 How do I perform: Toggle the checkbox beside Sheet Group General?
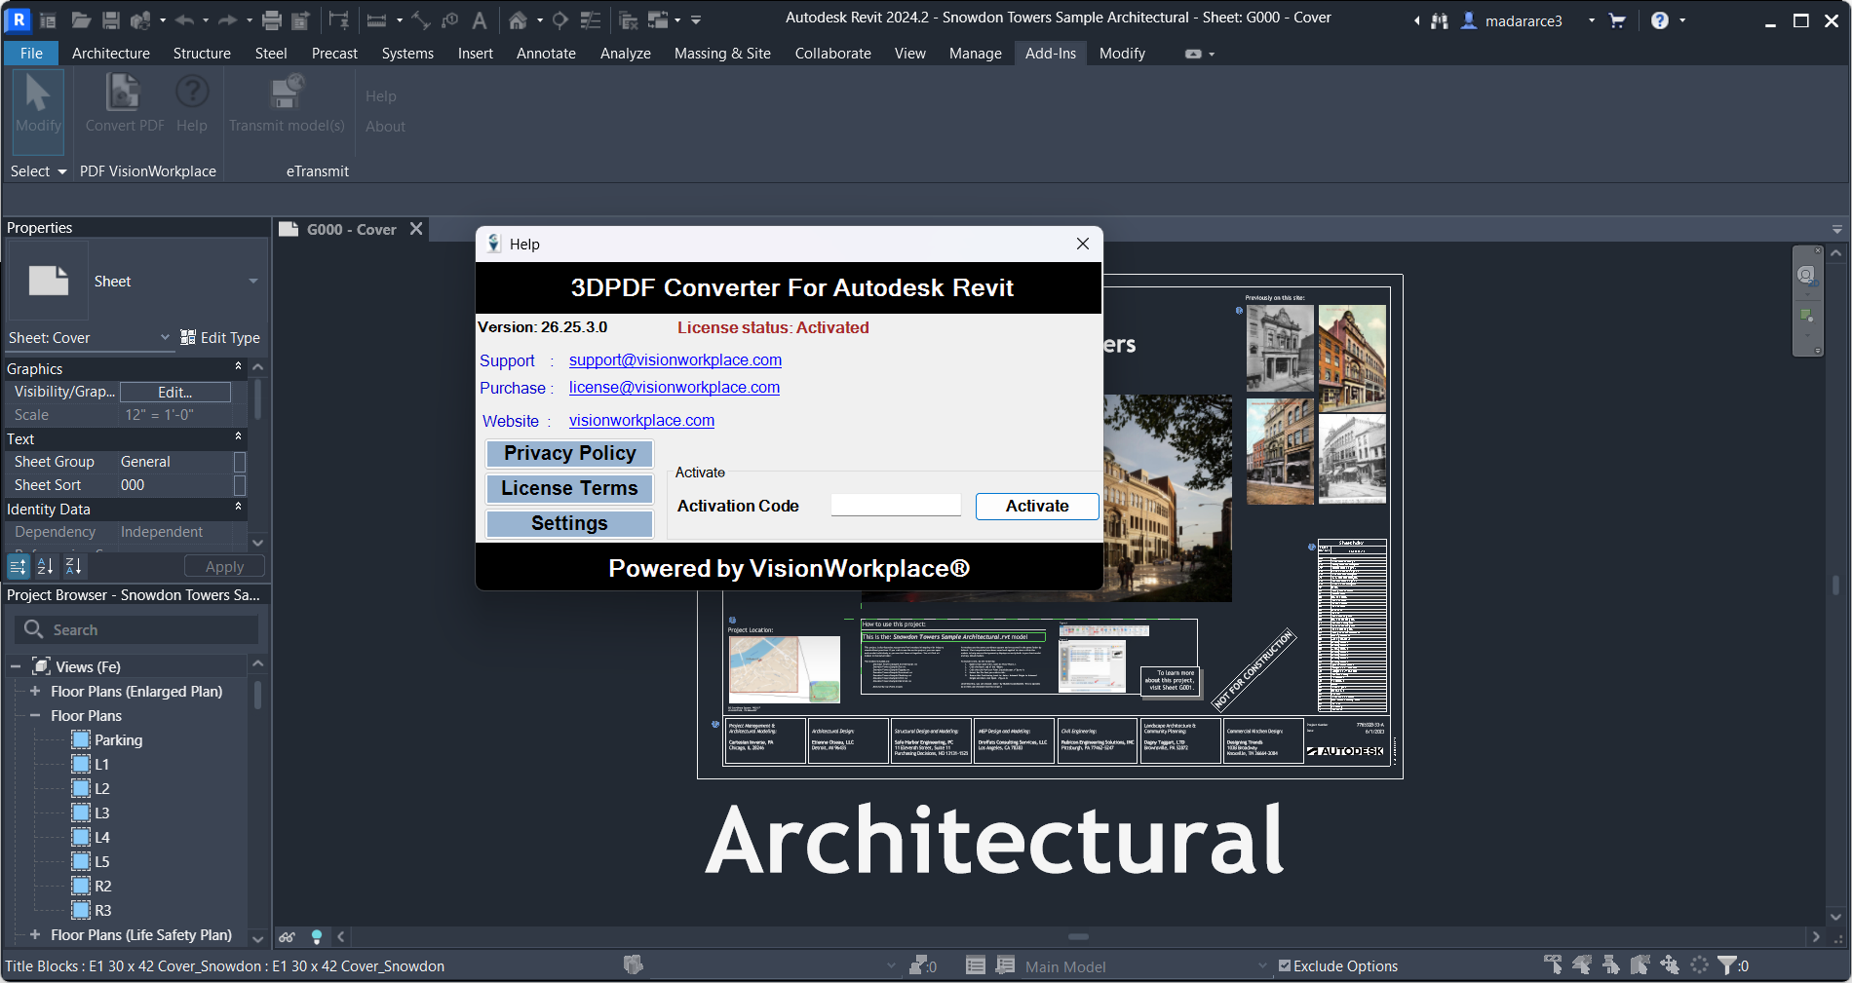click(240, 462)
